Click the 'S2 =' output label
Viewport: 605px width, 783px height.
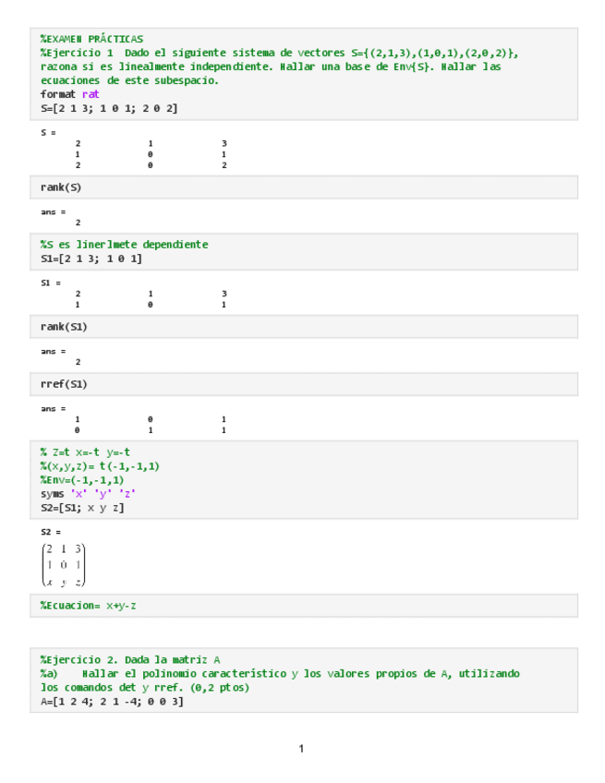click(51, 533)
